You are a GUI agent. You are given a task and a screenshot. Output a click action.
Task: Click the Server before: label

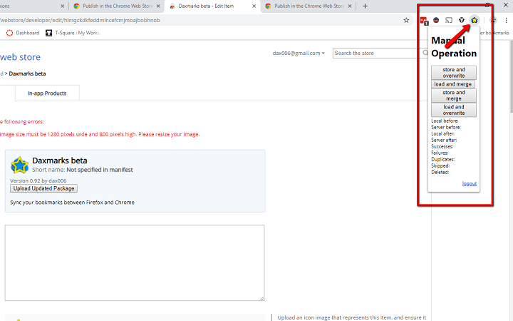point(446,127)
